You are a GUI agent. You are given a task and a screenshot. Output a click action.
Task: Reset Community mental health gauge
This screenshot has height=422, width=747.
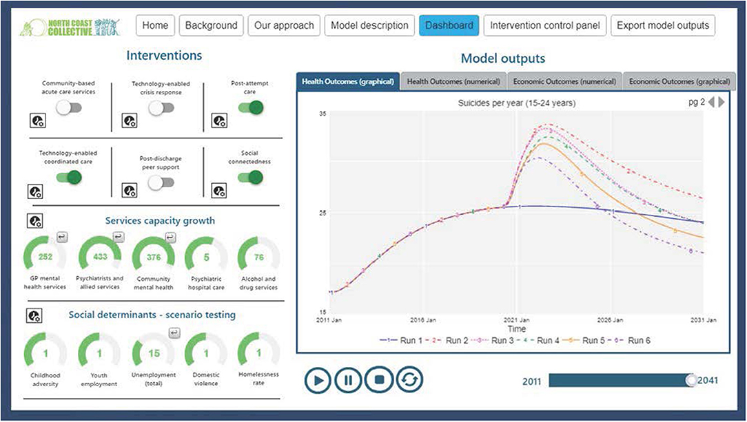tap(170, 237)
